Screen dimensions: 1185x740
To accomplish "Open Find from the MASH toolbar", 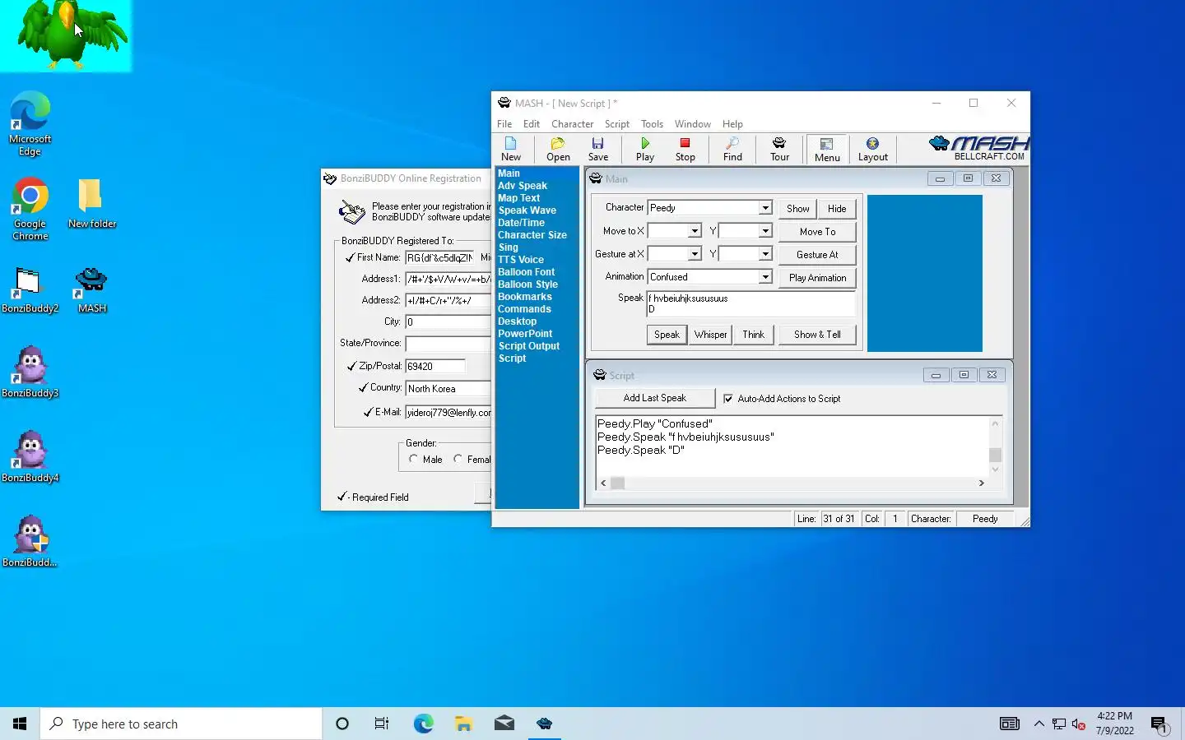I will pos(732,150).
